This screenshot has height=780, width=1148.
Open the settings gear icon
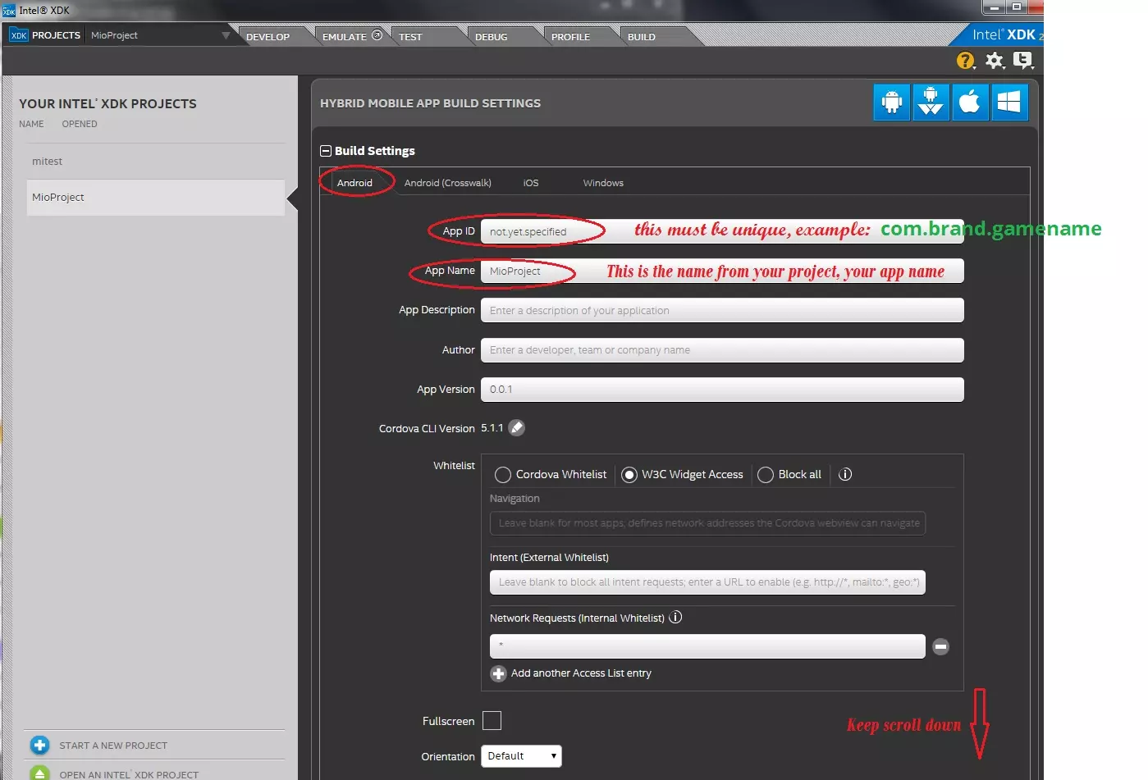pyautogui.click(x=995, y=61)
